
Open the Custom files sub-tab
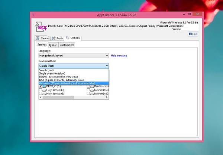coord(67,45)
